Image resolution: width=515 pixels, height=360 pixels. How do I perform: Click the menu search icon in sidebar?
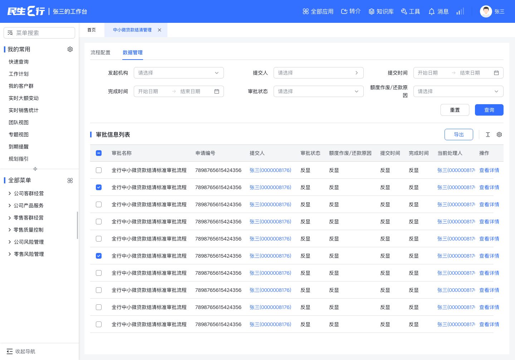coord(10,33)
